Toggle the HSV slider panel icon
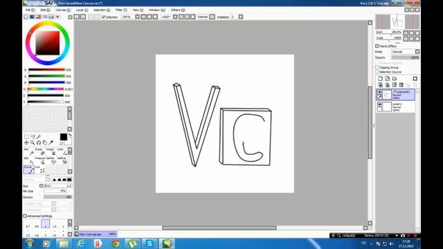 [39, 17]
